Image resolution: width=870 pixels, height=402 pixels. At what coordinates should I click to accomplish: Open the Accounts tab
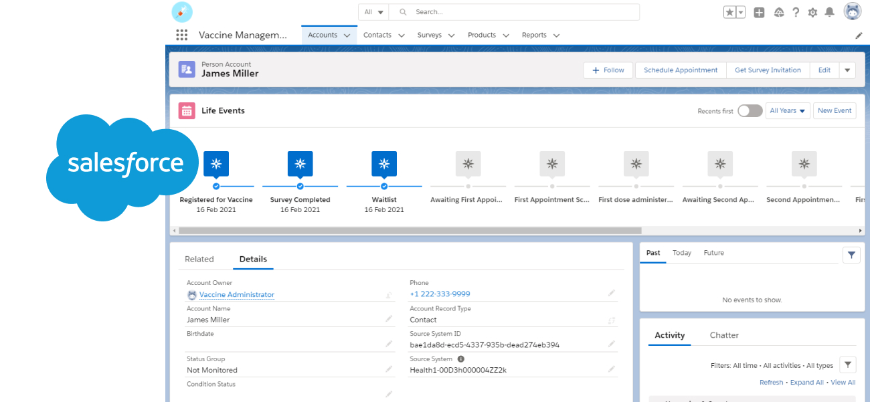coord(323,35)
